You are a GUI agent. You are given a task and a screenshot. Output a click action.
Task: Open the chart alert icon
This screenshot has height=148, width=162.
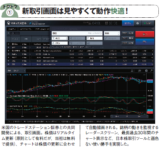133,71
